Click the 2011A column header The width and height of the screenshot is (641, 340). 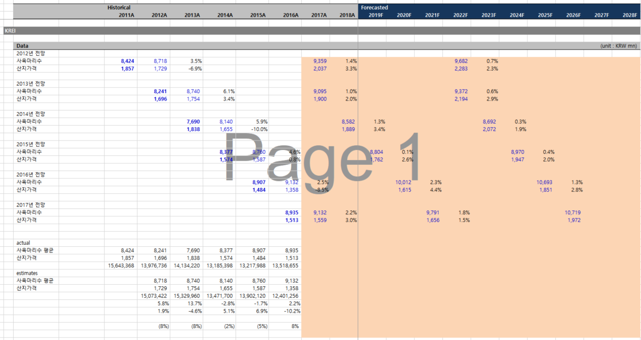point(126,15)
